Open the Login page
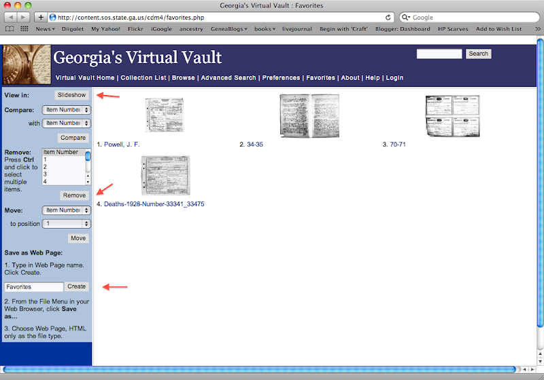544x380 pixels. coord(394,78)
